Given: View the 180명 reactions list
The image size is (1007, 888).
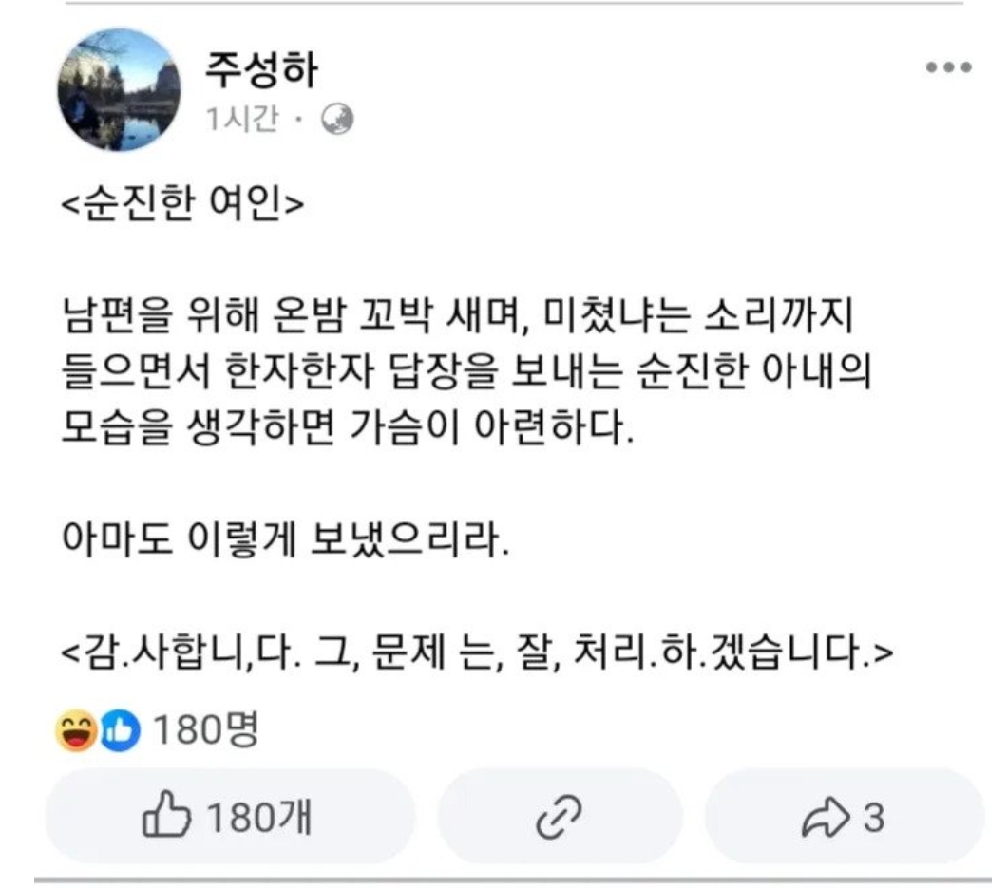Looking at the screenshot, I should click(x=205, y=729).
